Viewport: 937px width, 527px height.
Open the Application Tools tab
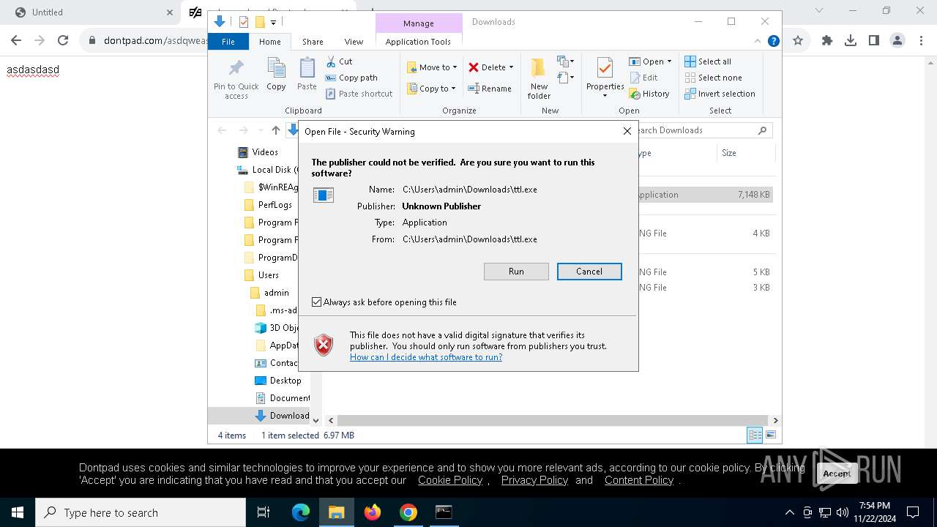tap(418, 42)
